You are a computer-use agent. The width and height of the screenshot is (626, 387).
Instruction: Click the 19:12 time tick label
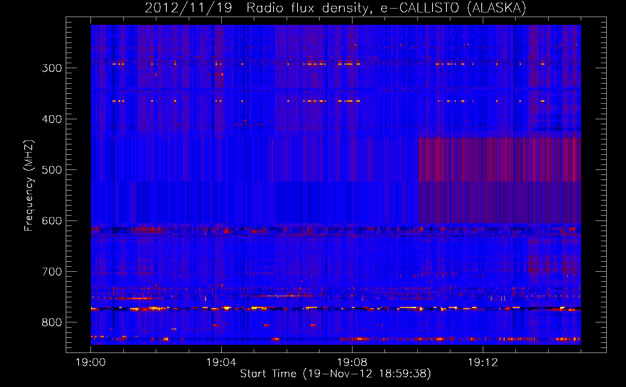(483, 363)
